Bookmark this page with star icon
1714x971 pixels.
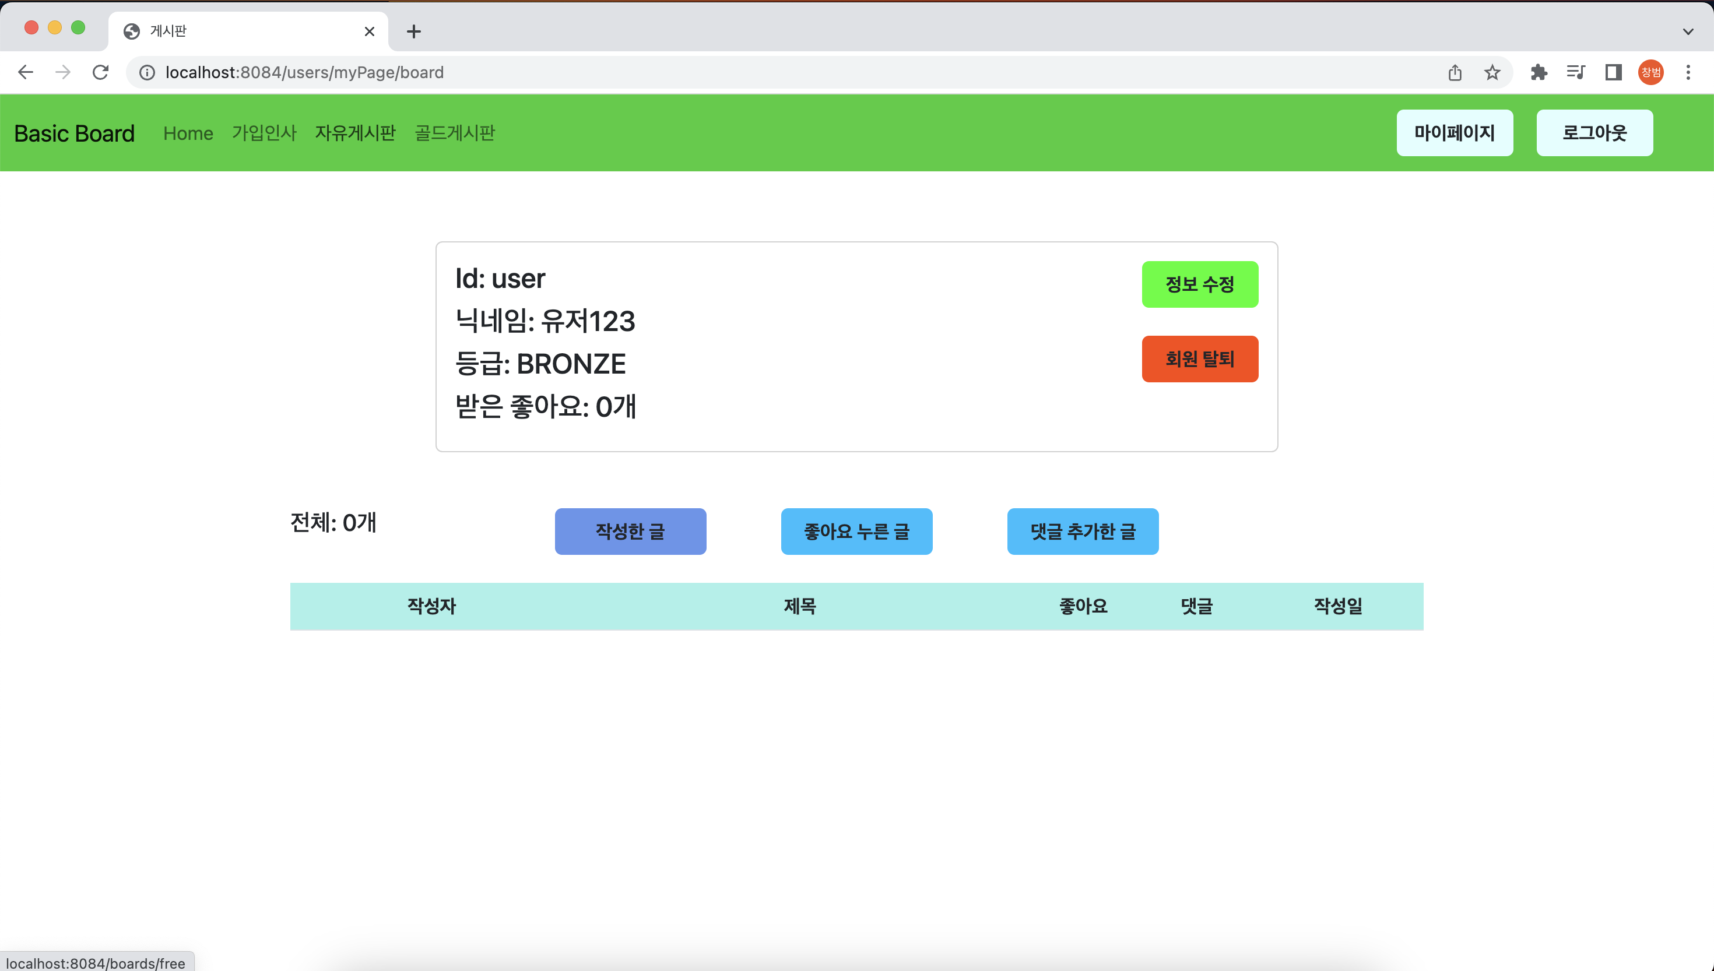[1492, 72]
